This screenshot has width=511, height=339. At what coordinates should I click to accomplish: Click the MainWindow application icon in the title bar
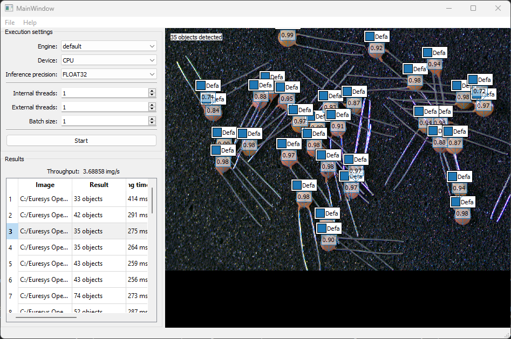click(x=8, y=8)
